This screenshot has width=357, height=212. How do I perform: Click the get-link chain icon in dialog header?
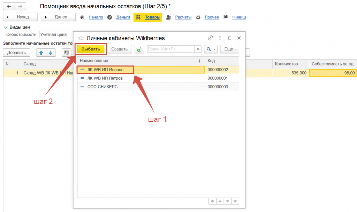[210, 38]
